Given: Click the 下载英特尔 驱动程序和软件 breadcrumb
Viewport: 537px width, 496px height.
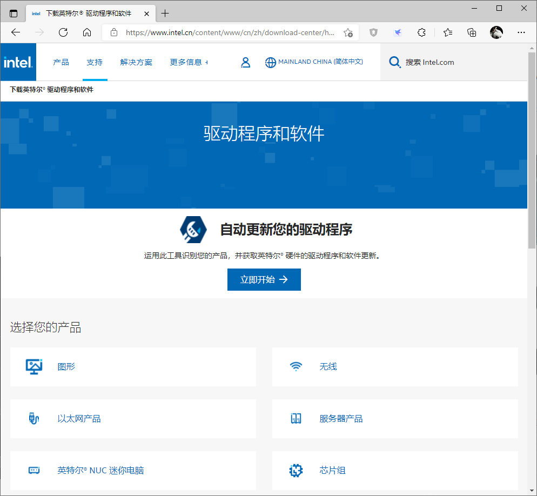Looking at the screenshot, I should pos(51,89).
